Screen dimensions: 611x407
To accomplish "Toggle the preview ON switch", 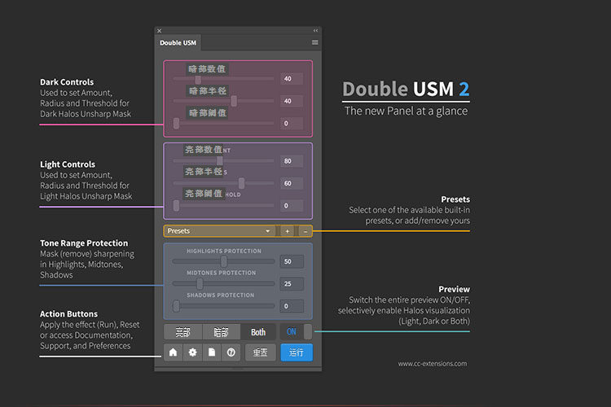I will click(x=296, y=332).
